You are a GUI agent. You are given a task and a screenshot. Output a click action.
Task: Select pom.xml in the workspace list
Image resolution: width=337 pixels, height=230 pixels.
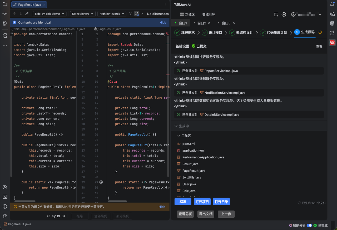click(189, 144)
